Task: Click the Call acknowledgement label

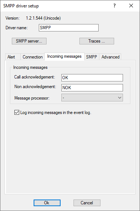Action: pos(35,77)
